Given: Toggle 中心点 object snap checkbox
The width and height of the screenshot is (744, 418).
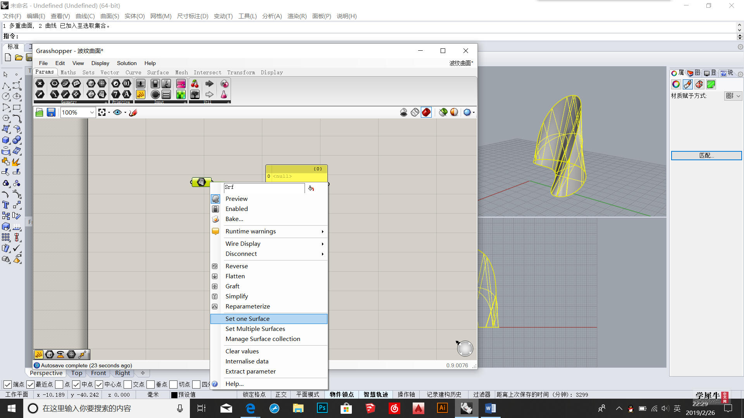Looking at the screenshot, I should tap(99, 384).
